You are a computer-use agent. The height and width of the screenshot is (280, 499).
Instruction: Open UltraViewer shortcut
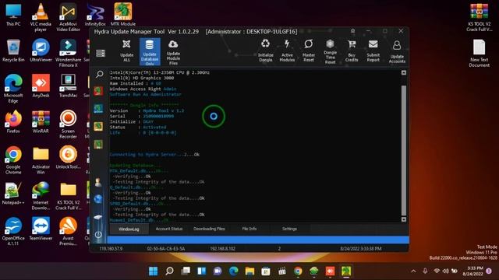point(41,51)
